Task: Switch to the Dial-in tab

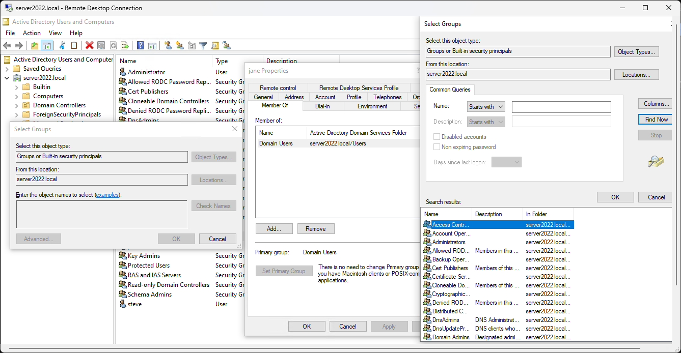Action: tap(323, 106)
